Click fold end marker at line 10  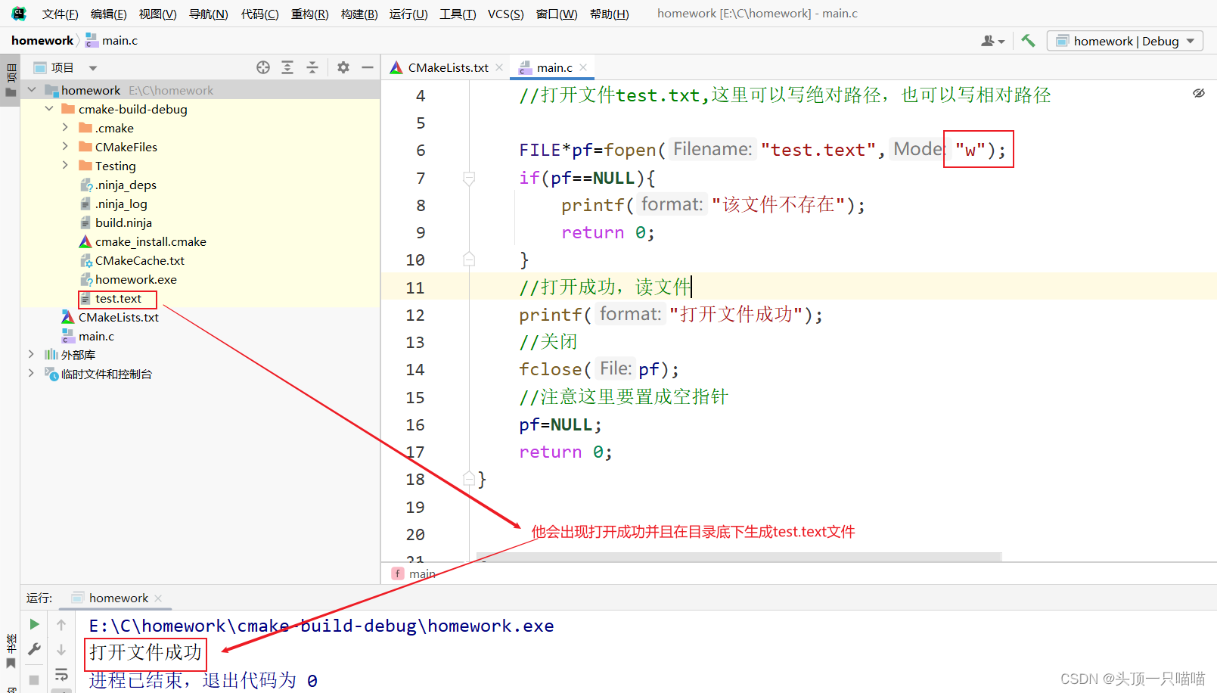point(469,259)
